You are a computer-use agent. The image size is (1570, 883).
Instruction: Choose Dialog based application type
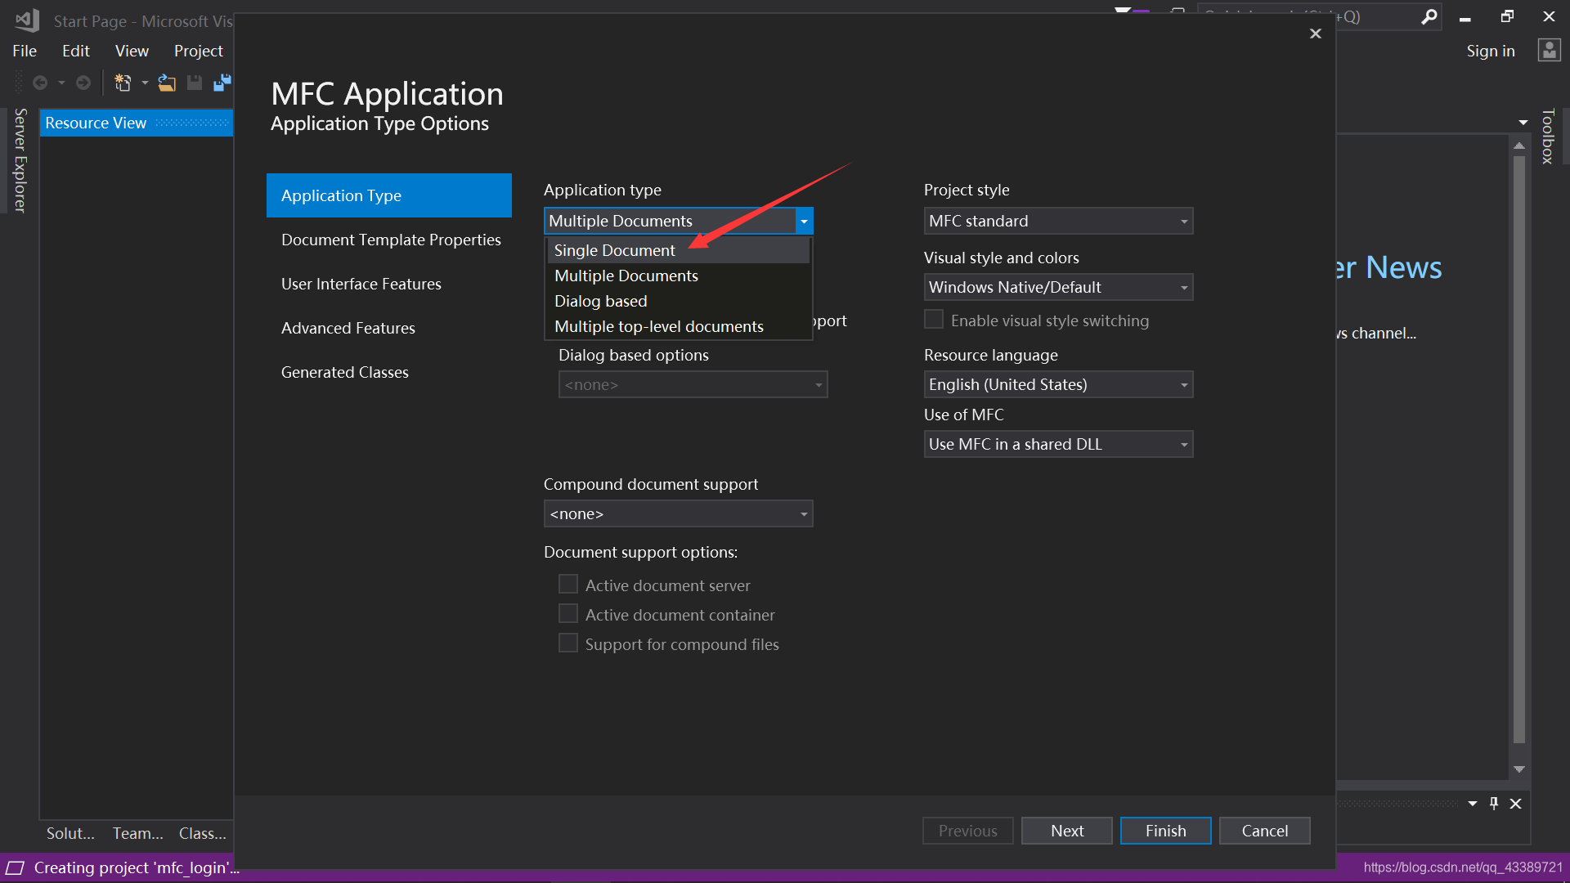click(x=679, y=301)
